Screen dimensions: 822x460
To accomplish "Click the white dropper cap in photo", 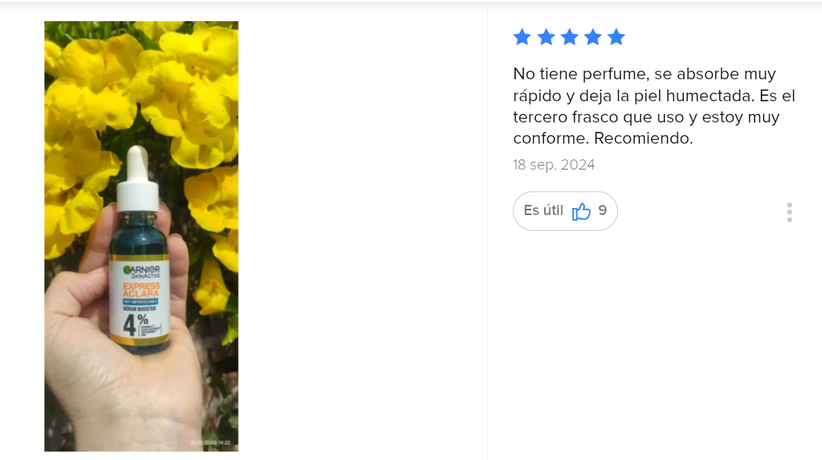I will [x=138, y=179].
